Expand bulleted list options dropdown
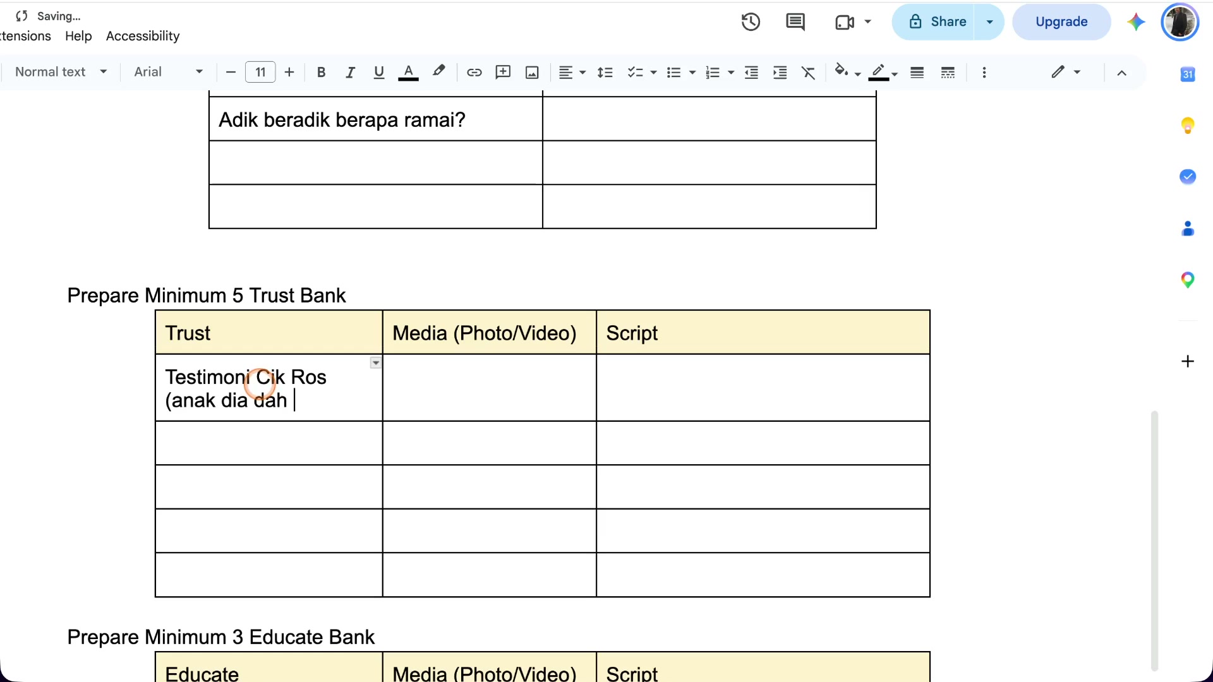Viewport: 1213px width, 682px height. tap(692, 73)
